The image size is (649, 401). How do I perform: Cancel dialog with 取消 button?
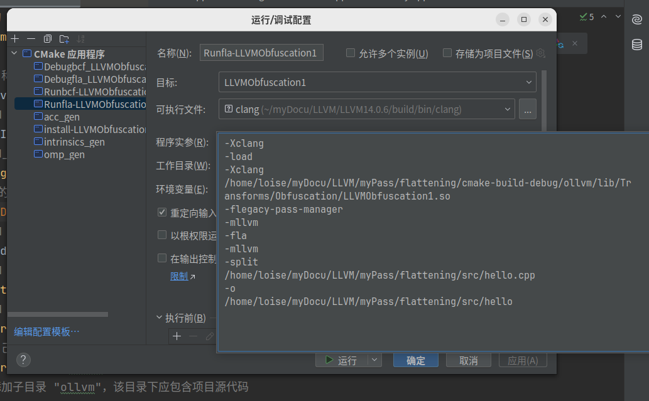click(x=469, y=360)
